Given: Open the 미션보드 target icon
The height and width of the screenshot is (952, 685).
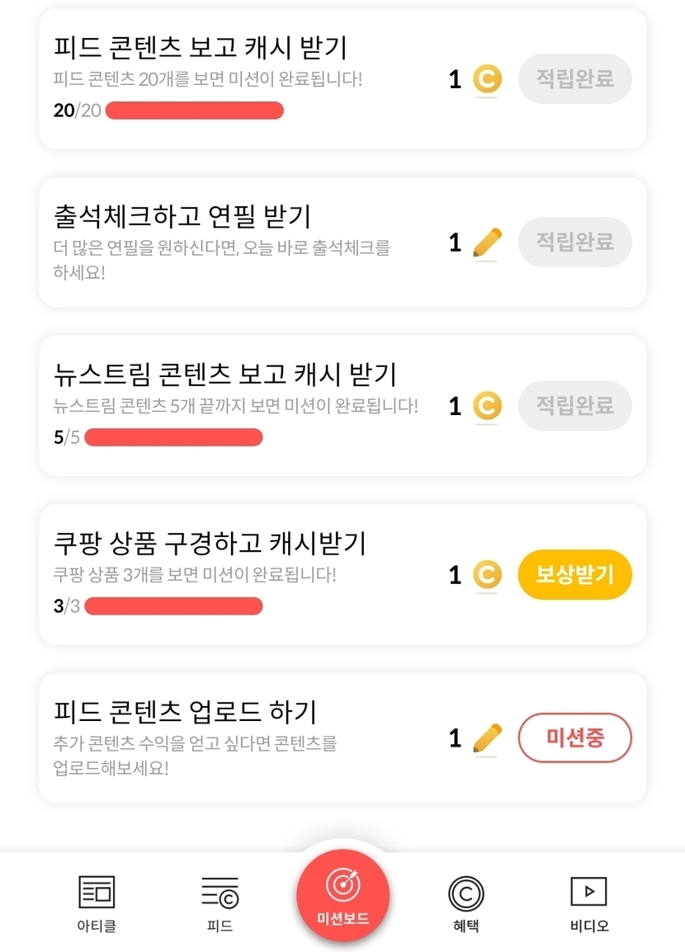Looking at the screenshot, I should coord(342,885).
